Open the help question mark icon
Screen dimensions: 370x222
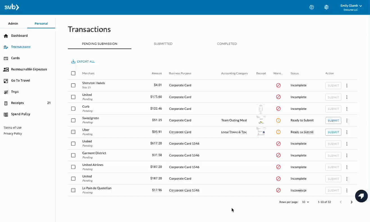pyautogui.click(x=312, y=7)
